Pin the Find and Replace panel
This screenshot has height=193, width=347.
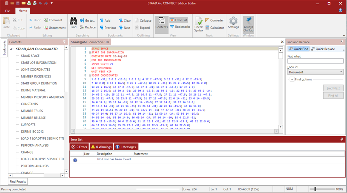coord(342,42)
